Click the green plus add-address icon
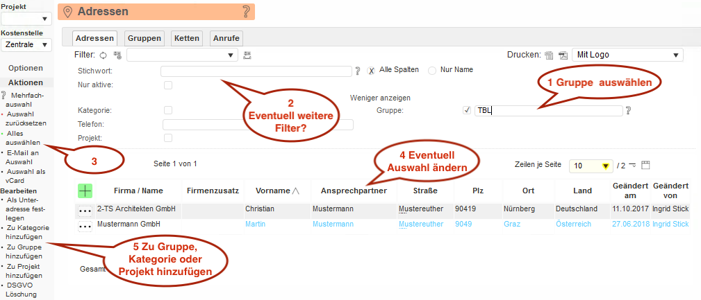 [x=85, y=191]
